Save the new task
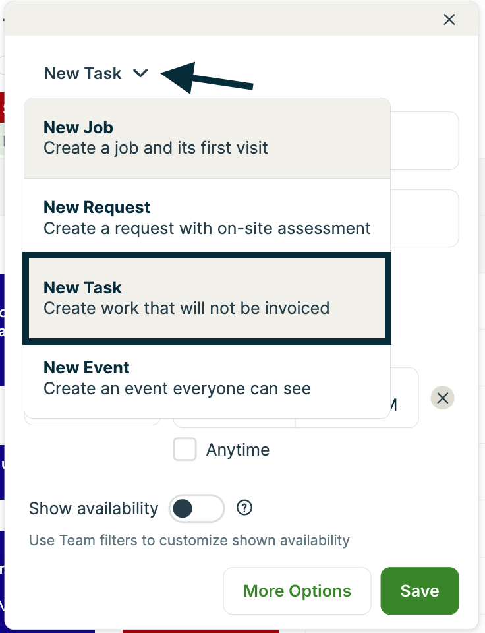This screenshot has height=633, width=485. pyautogui.click(x=420, y=591)
